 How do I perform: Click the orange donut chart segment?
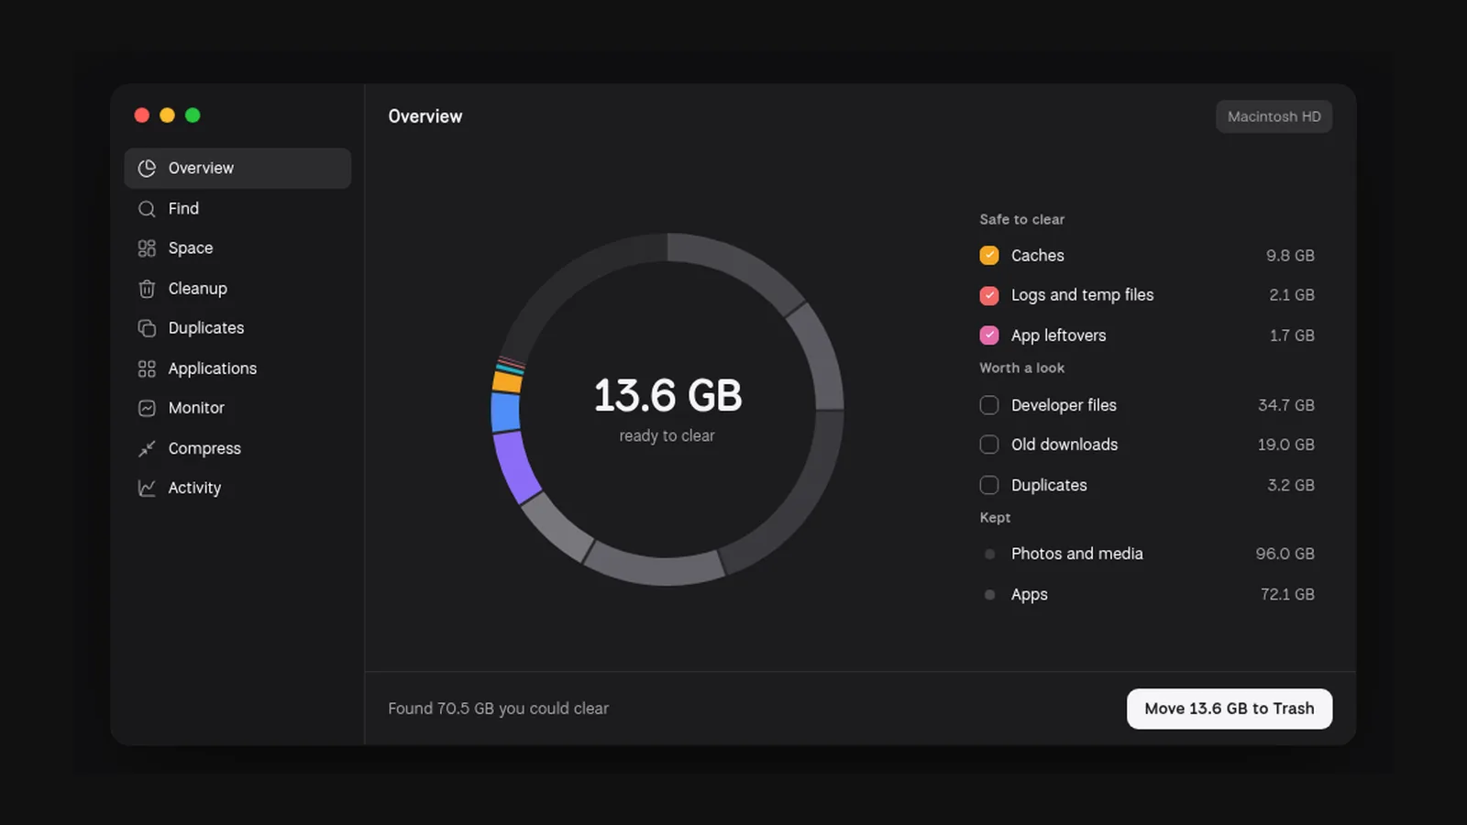click(x=508, y=380)
